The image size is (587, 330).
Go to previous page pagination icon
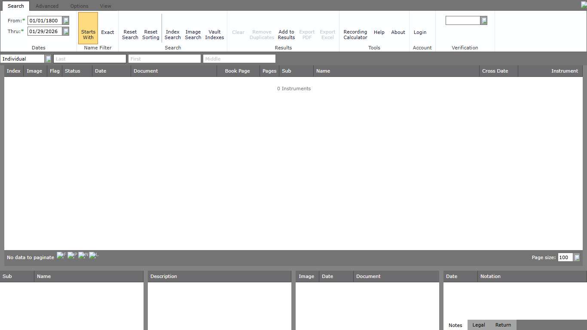pyautogui.click(x=72, y=255)
